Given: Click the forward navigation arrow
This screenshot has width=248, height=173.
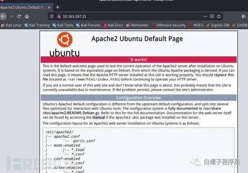Looking at the screenshot, I should [x=11, y=16].
